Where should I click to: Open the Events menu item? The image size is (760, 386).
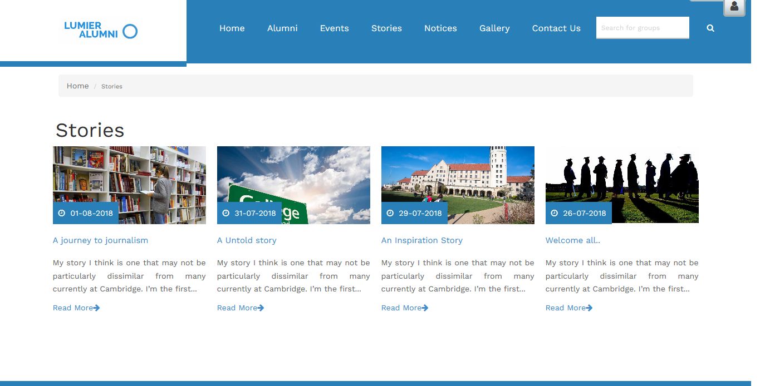point(334,28)
